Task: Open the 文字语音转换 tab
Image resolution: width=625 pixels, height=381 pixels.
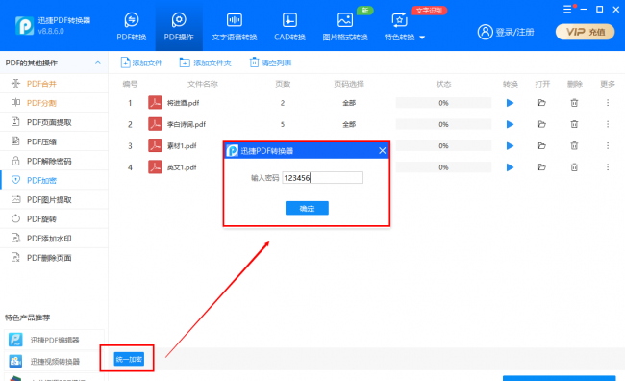Action: (x=235, y=27)
